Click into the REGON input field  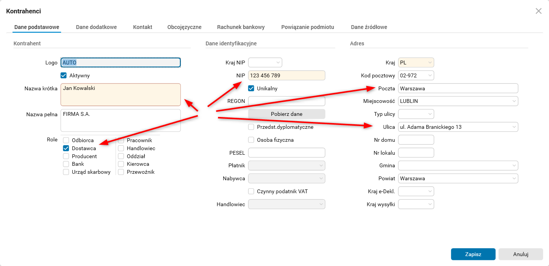(286, 101)
